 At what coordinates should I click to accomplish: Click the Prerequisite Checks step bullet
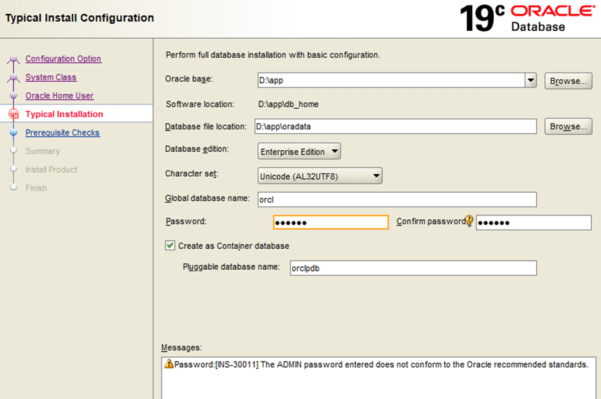[14, 132]
